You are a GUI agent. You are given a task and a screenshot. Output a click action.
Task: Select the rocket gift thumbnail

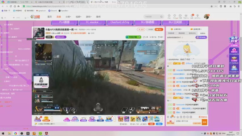(145, 119)
